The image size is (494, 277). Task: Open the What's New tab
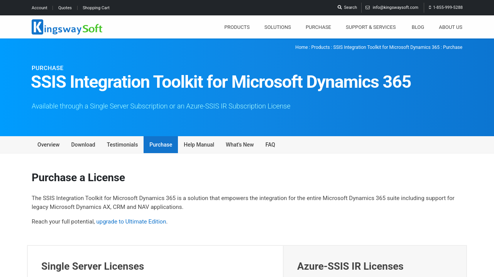click(240, 145)
